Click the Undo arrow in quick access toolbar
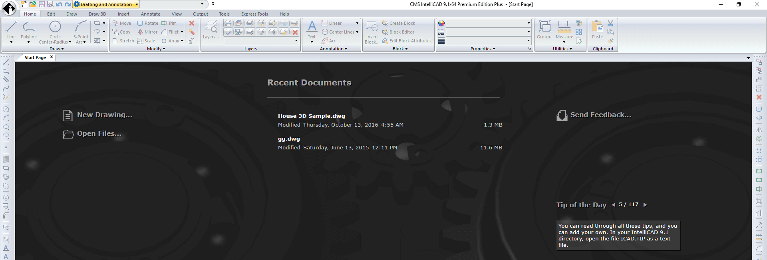 (x=59, y=4)
